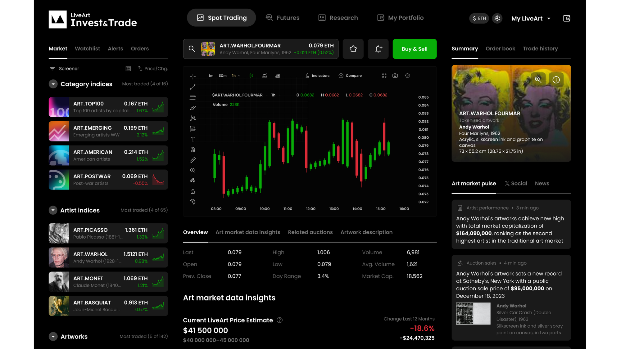Add price alert with bell icon
This screenshot has height=349, width=621.
[x=378, y=49]
